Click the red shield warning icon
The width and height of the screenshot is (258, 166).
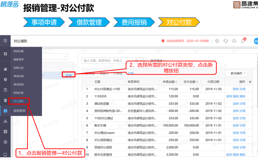click(x=163, y=41)
